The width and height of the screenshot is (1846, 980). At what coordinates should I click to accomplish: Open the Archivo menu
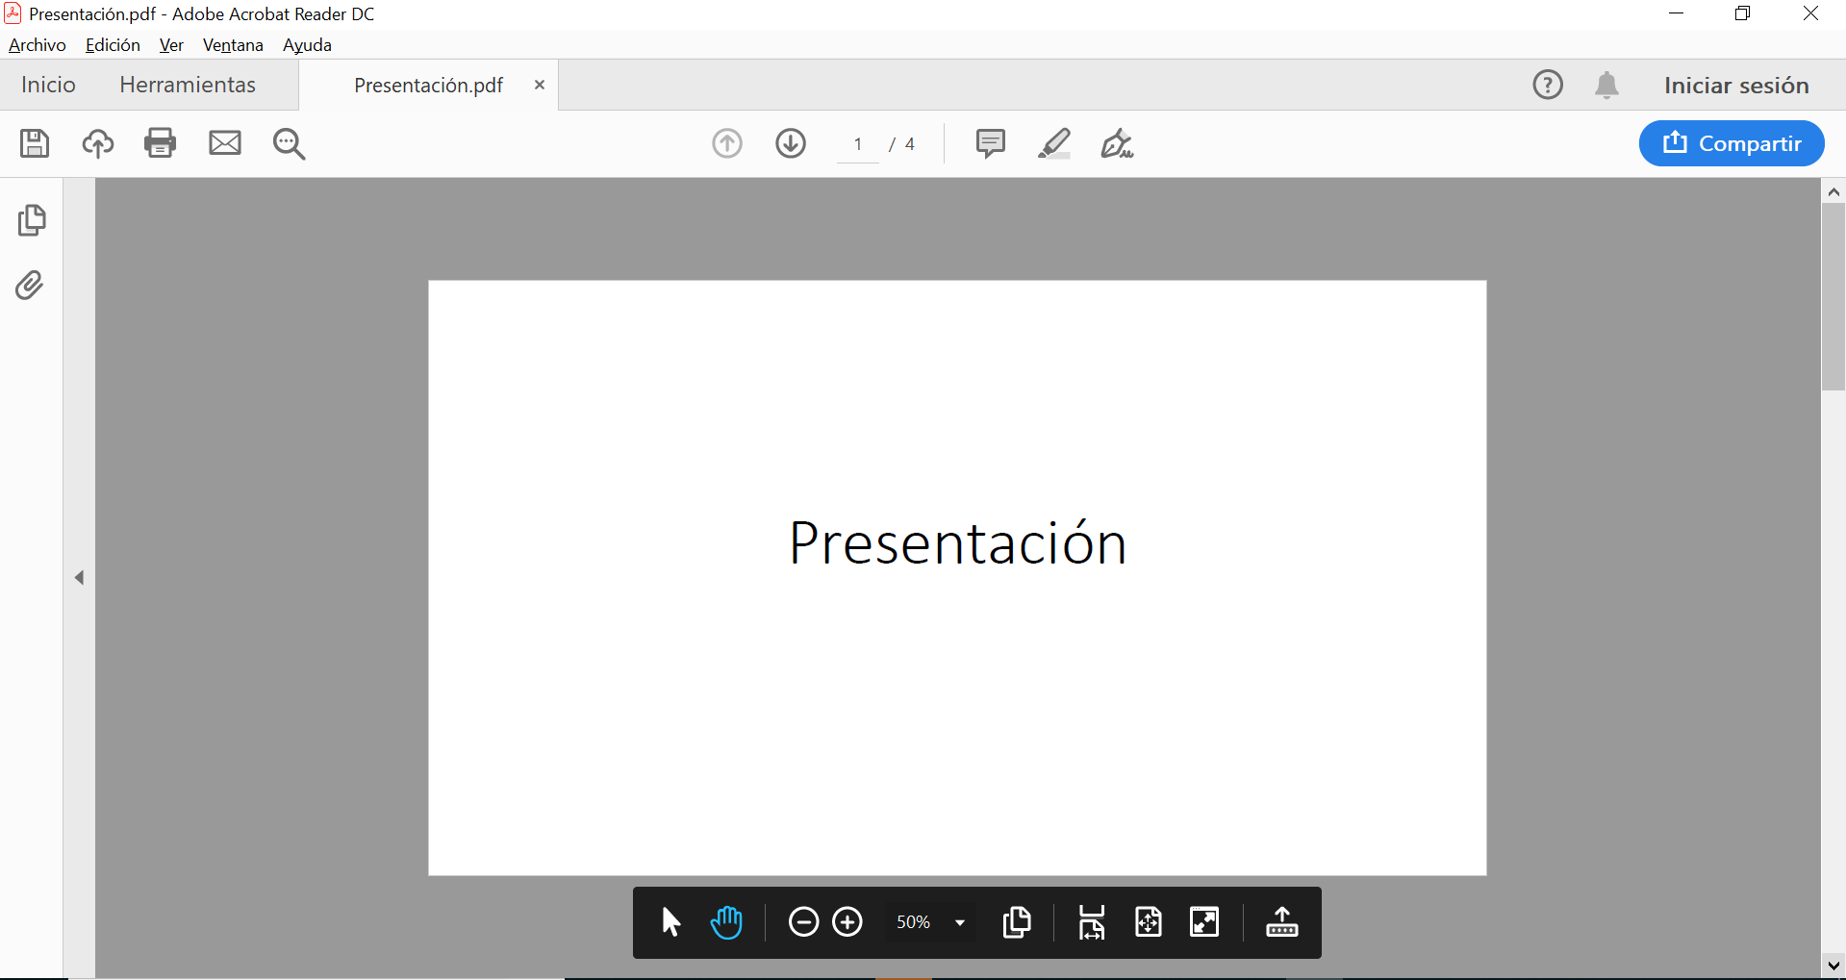[38, 45]
